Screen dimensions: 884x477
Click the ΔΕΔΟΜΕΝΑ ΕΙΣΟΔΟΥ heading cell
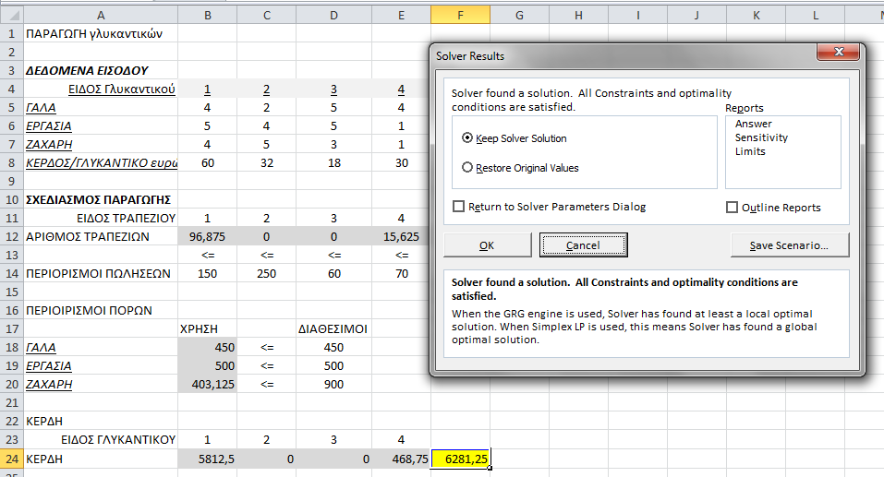pos(101,70)
